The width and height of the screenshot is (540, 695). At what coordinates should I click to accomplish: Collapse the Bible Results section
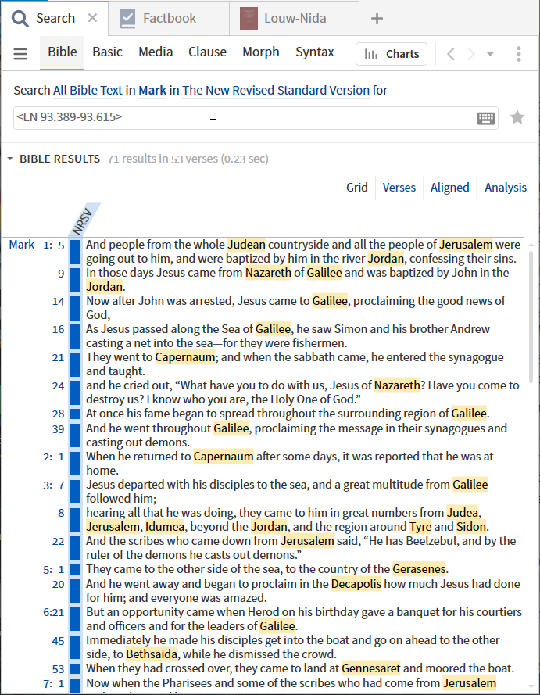9,159
